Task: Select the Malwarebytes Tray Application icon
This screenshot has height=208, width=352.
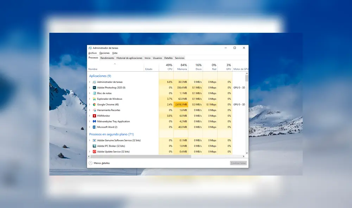Action: pyautogui.click(x=94, y=121)
